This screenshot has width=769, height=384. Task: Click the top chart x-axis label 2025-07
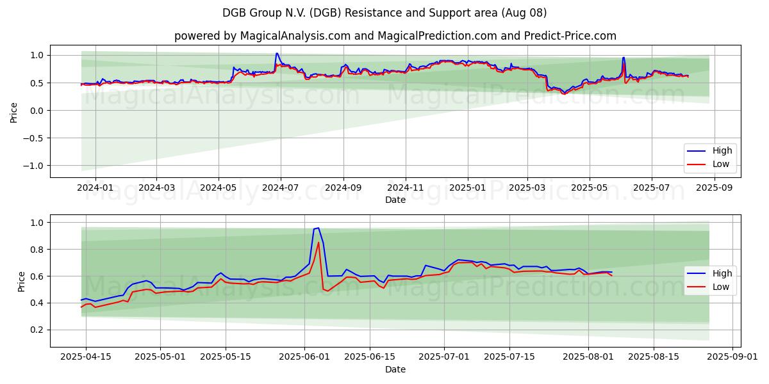[x=651, y=188]
